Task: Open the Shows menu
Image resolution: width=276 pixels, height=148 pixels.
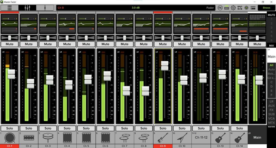Action: pyautogui.click(x=267, y=8)
